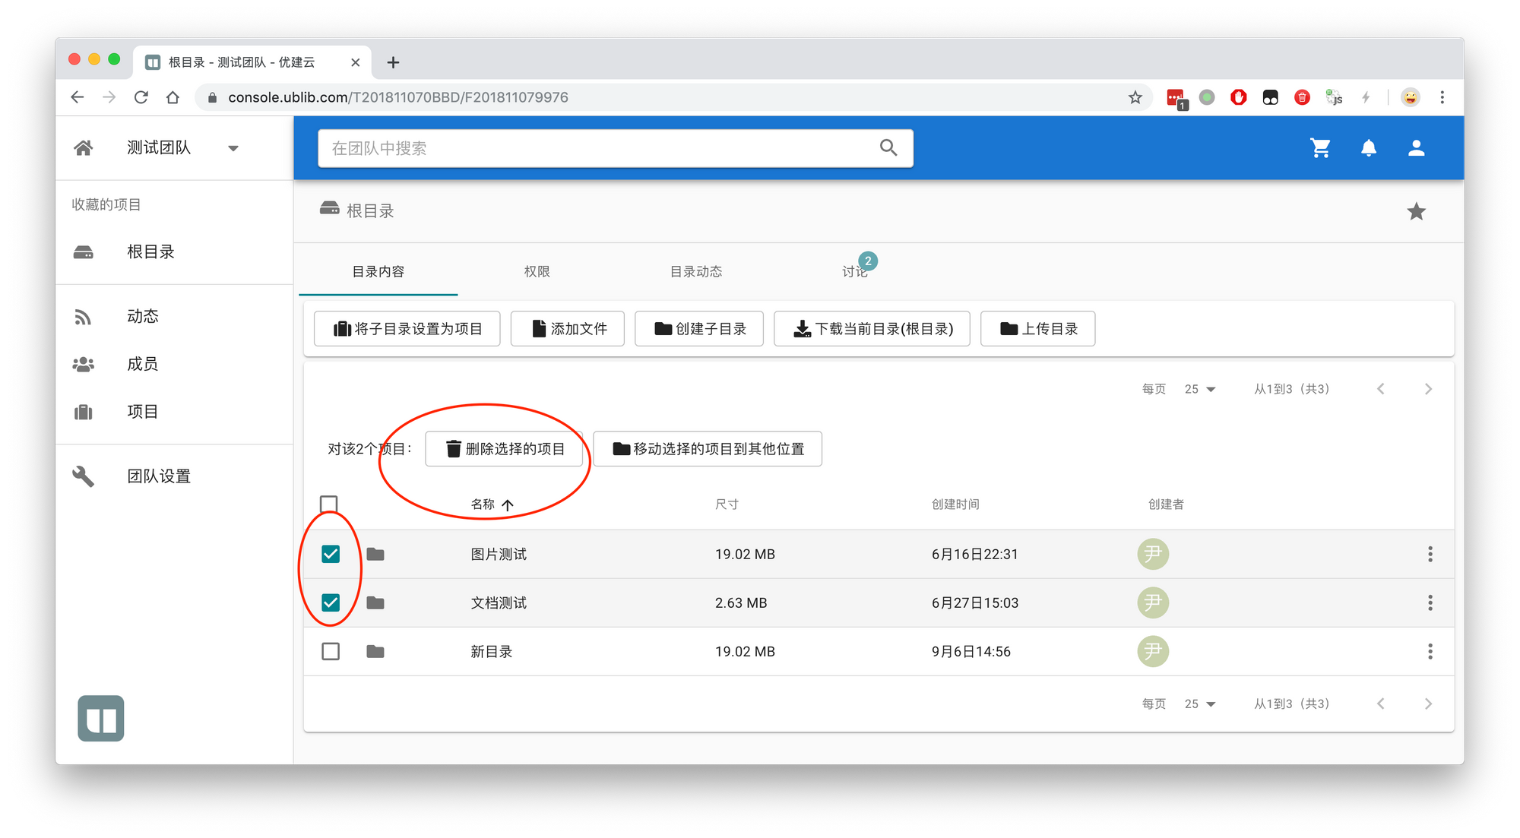Open the top 每页 25 rows dropdown
Screen dimensions: 1520x838
click(1200, 389)
